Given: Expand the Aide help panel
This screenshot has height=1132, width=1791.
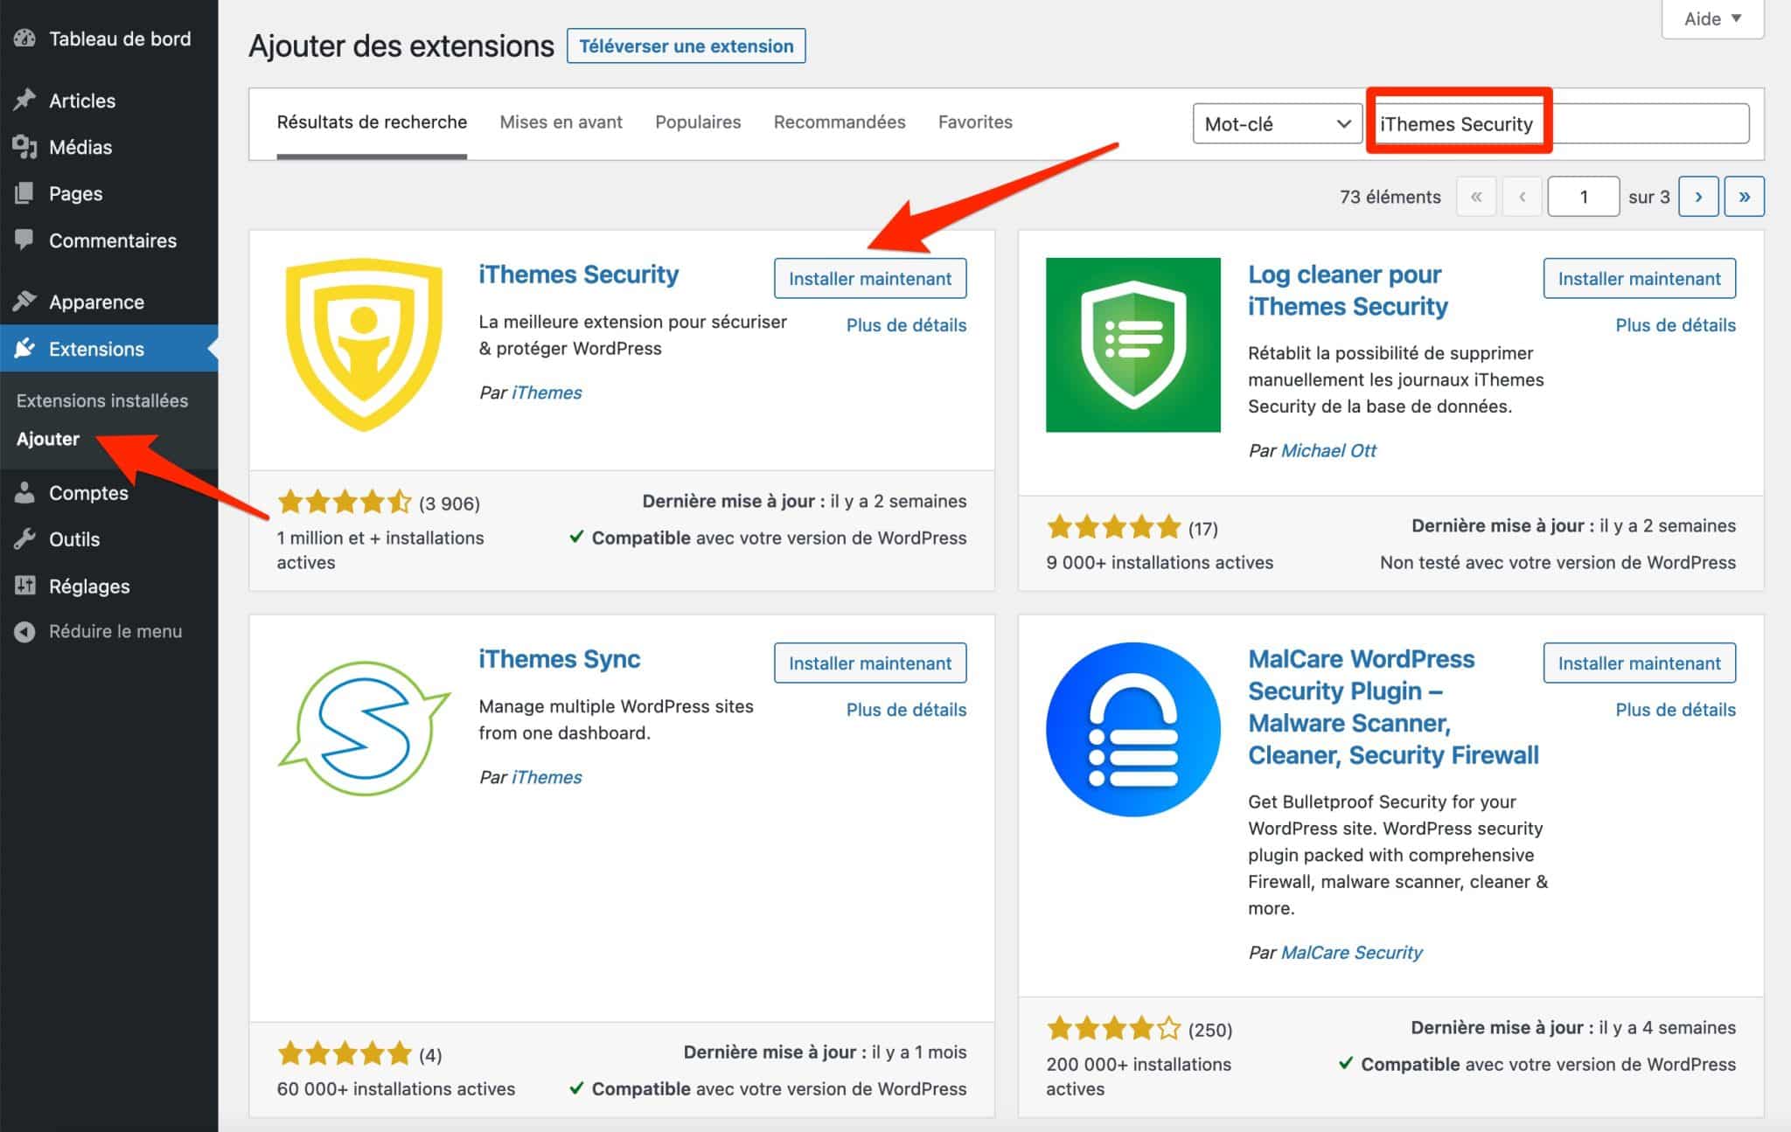Looking at the screenshot, I should point(1712,18).
